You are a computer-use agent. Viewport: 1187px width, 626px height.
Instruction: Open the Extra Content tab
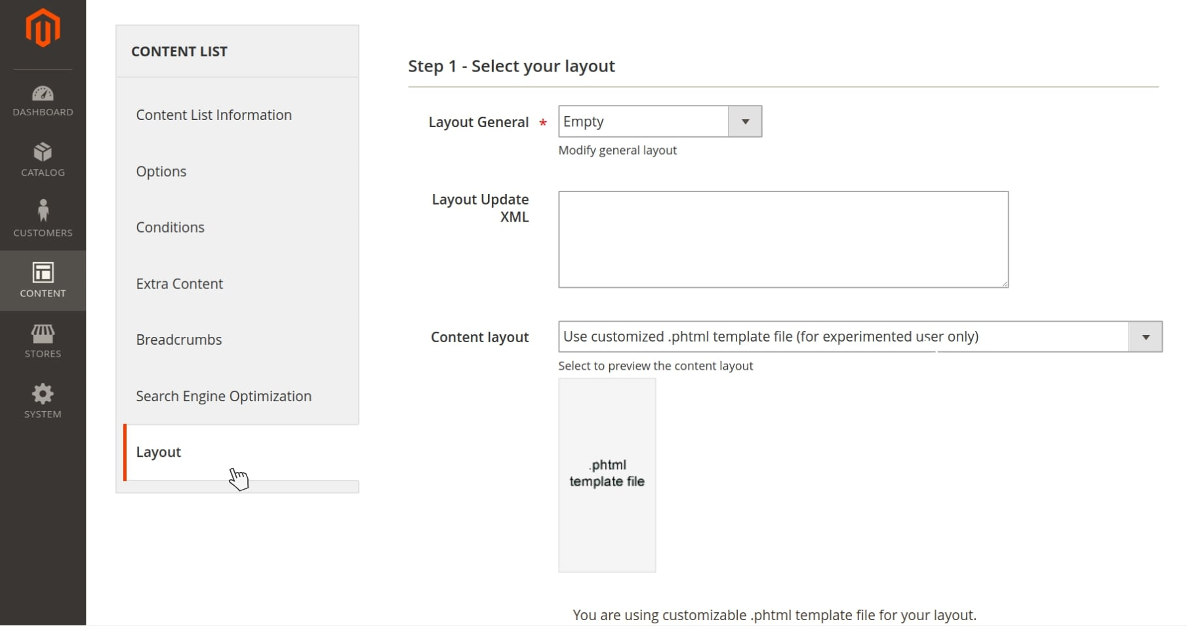(180, 284)
